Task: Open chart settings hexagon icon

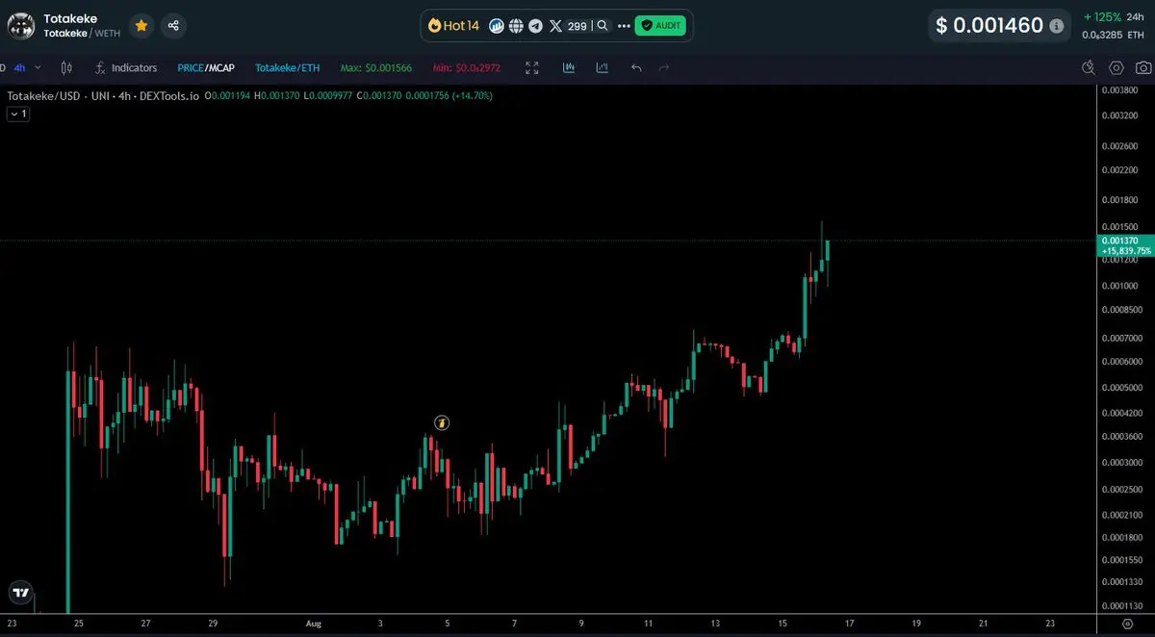Action: (x=1116, y=67)
